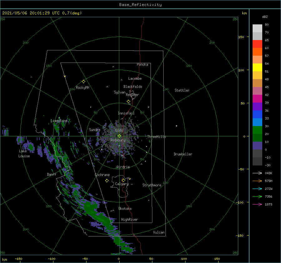Select the bright green swatch between 30 and 20
The image size is (281, 263).
pos(257,130)
